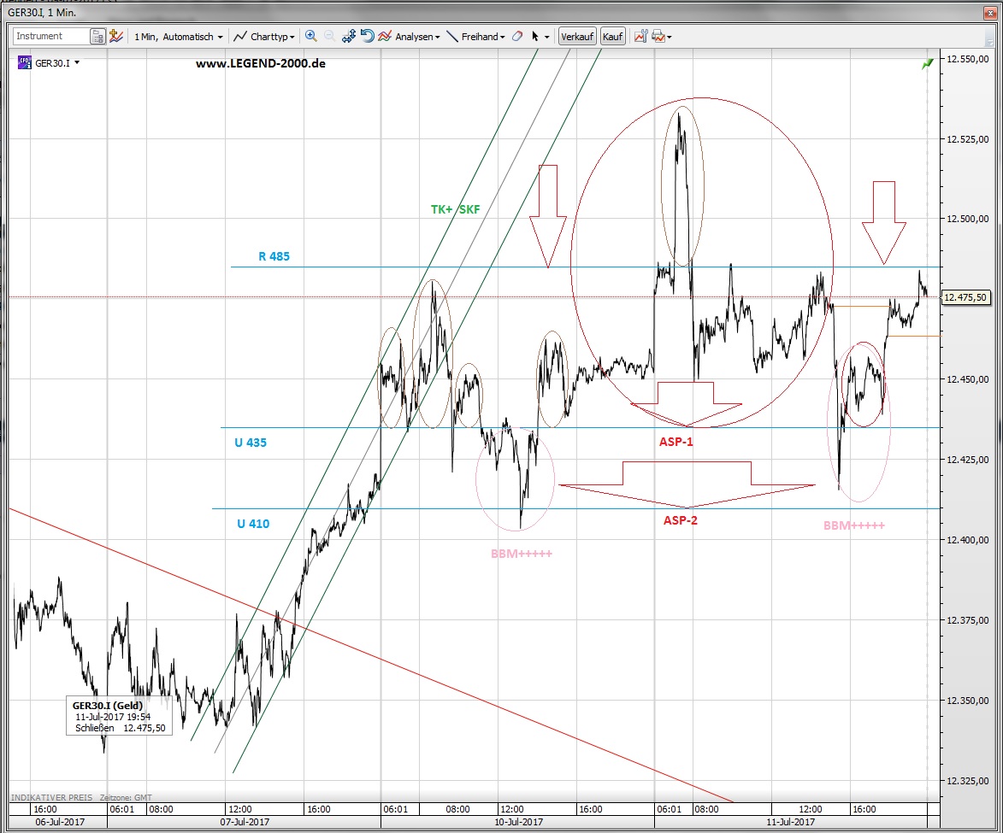Click the add indicator icon beside Instrument field

pos(116,37)
